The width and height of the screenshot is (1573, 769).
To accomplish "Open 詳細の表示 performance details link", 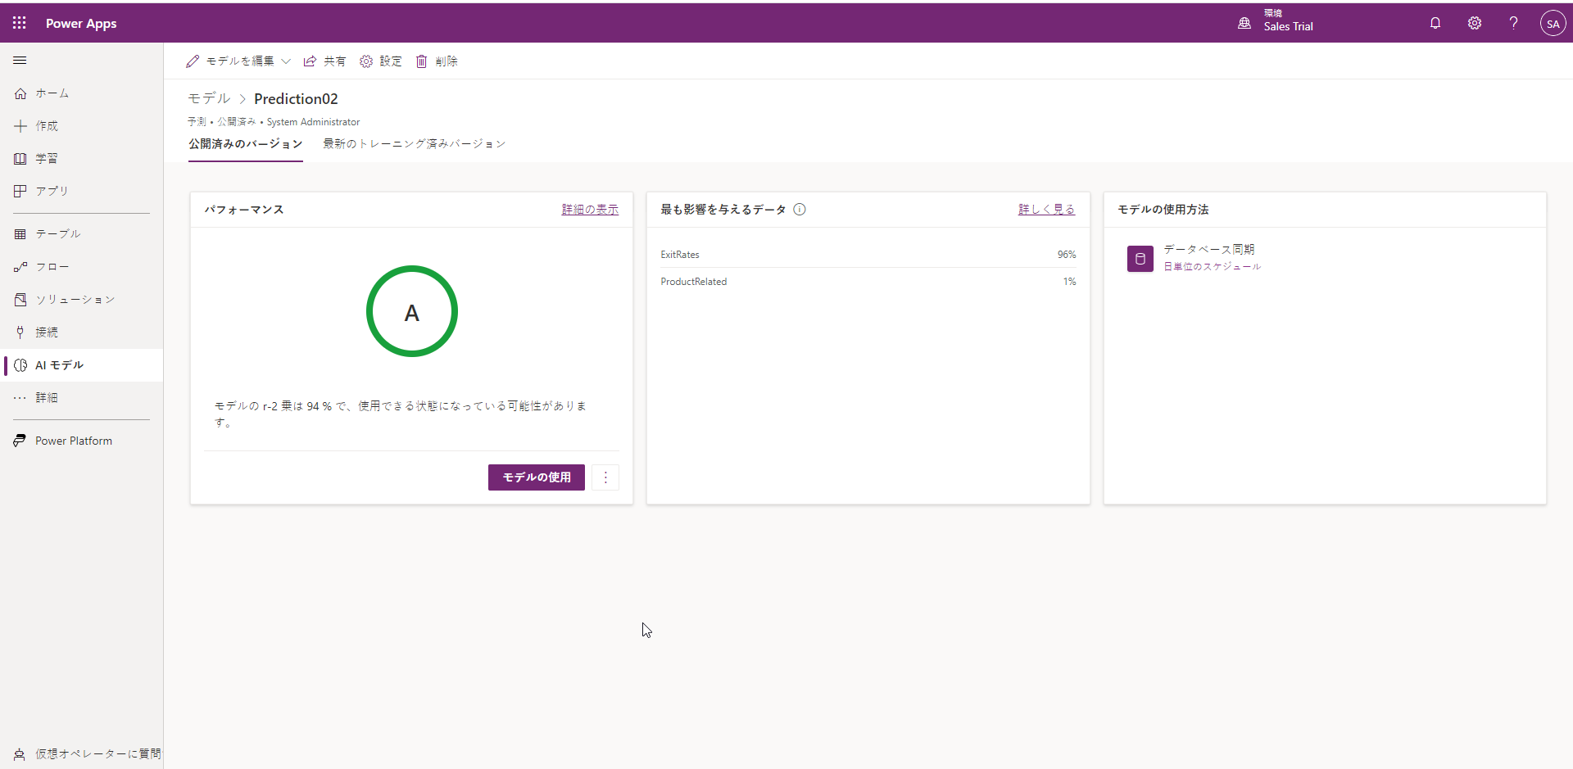I will pyautogui.click(x=590, y=210).
